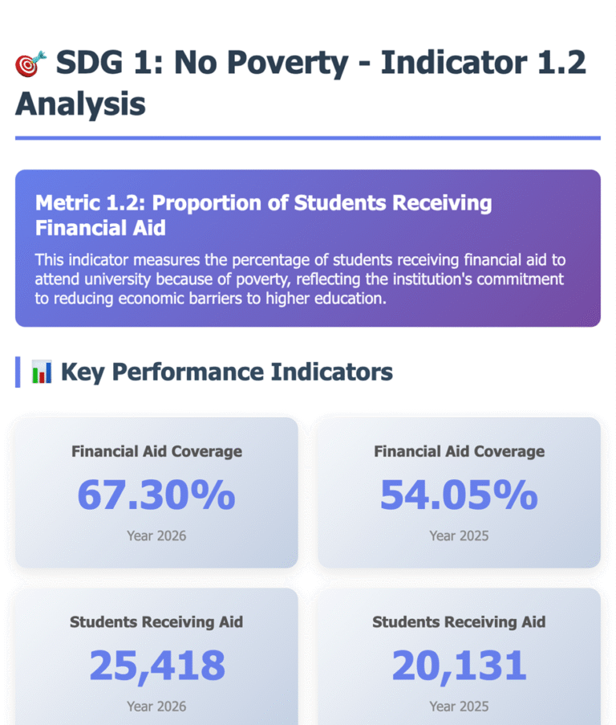Click the blue divider line under the title
This screenshot has width=616, height=725.
pos(308,138)
